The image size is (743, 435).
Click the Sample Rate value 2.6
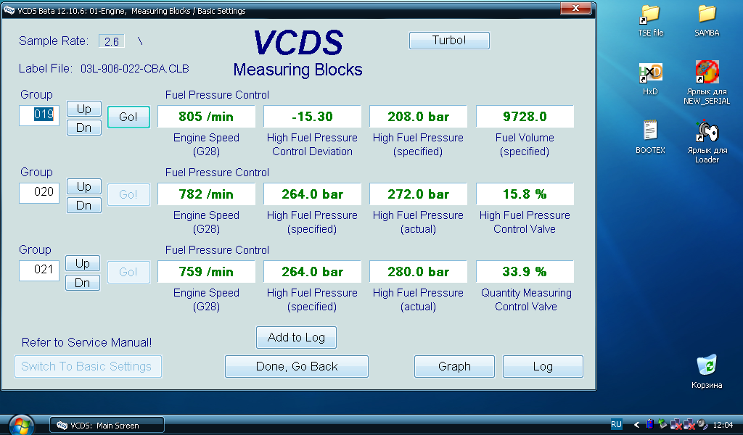tap(112, 41)
